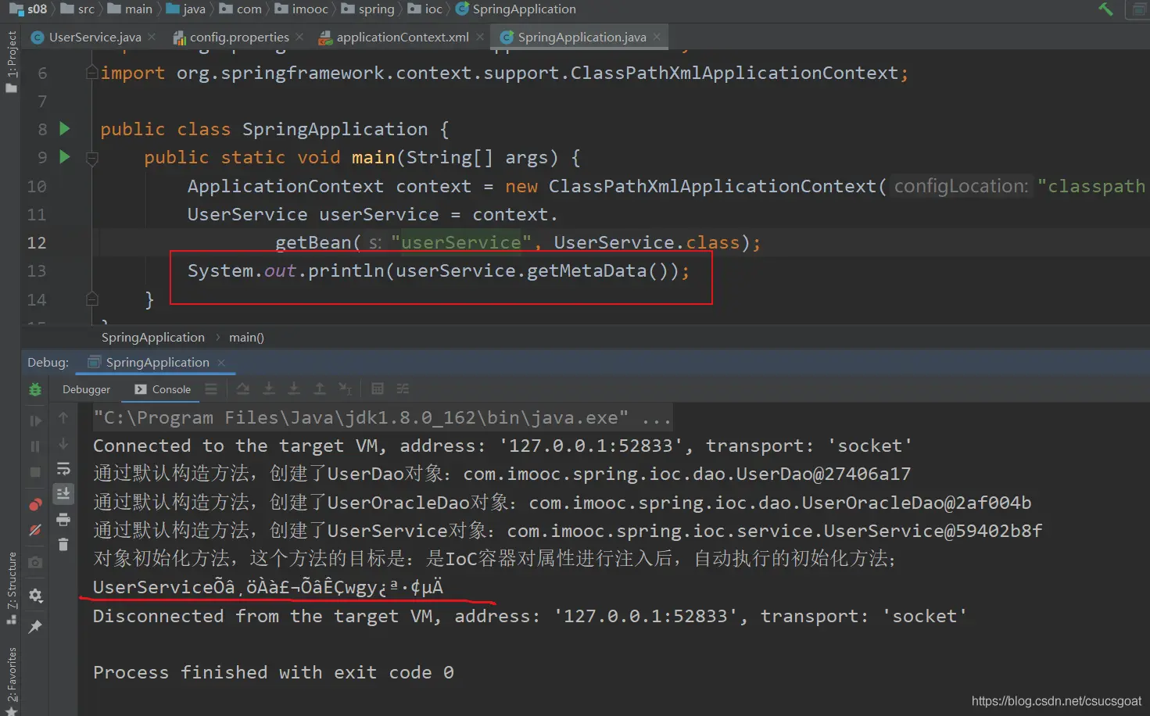Image resolution: width=1150 pixels, height=716 pixels.
Task: Switch to the Debugger tab
Action: coord(86,389)
